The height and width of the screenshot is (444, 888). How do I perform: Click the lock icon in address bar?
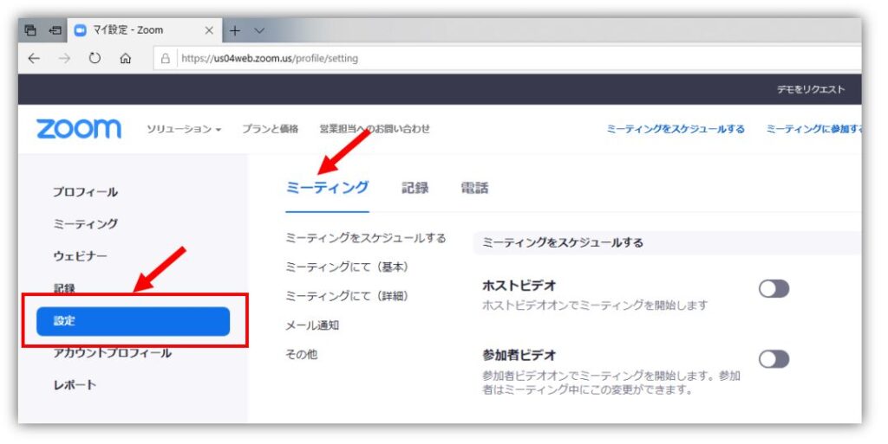(166, 58)
